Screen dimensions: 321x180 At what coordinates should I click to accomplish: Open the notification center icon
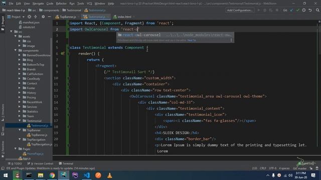(313, 175)
